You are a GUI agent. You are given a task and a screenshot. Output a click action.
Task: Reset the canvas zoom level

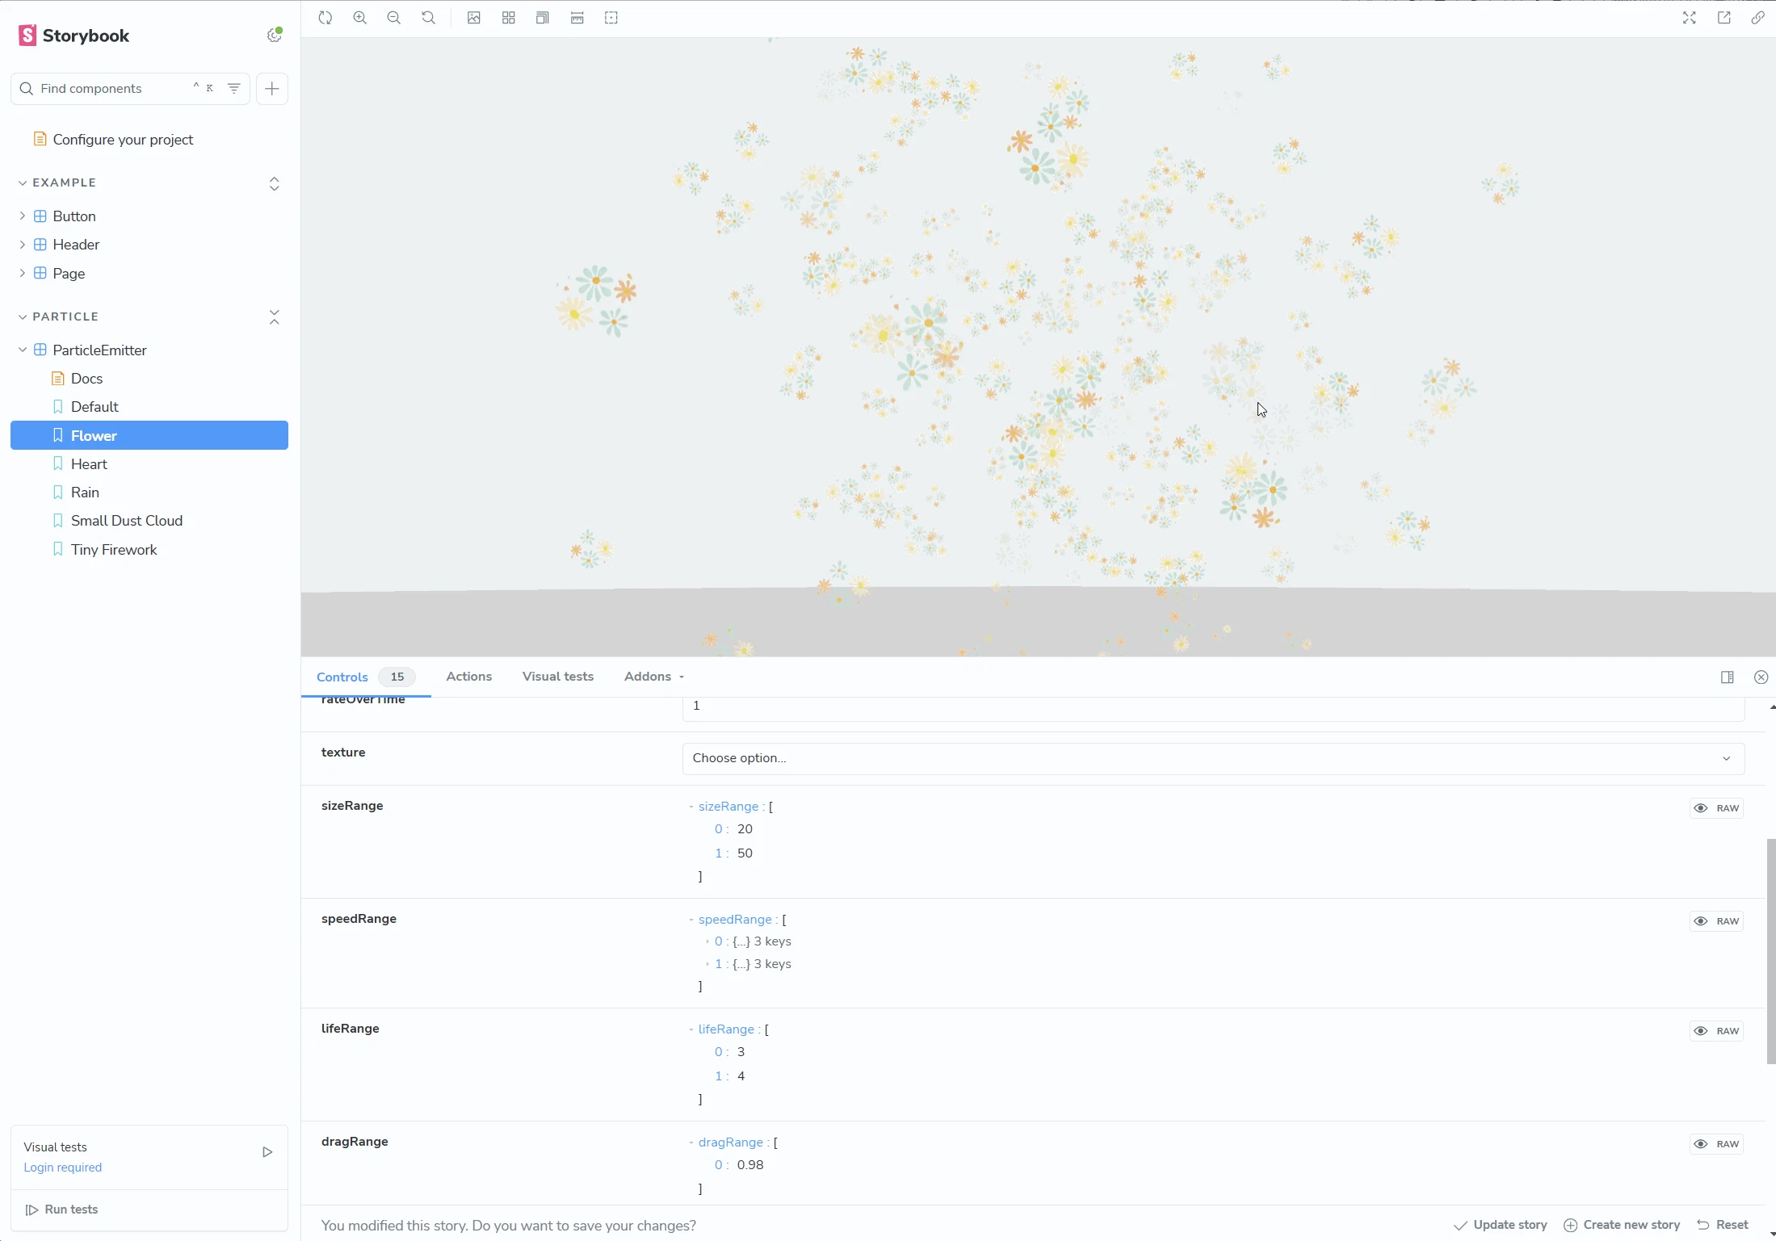[x=429, y=17]
